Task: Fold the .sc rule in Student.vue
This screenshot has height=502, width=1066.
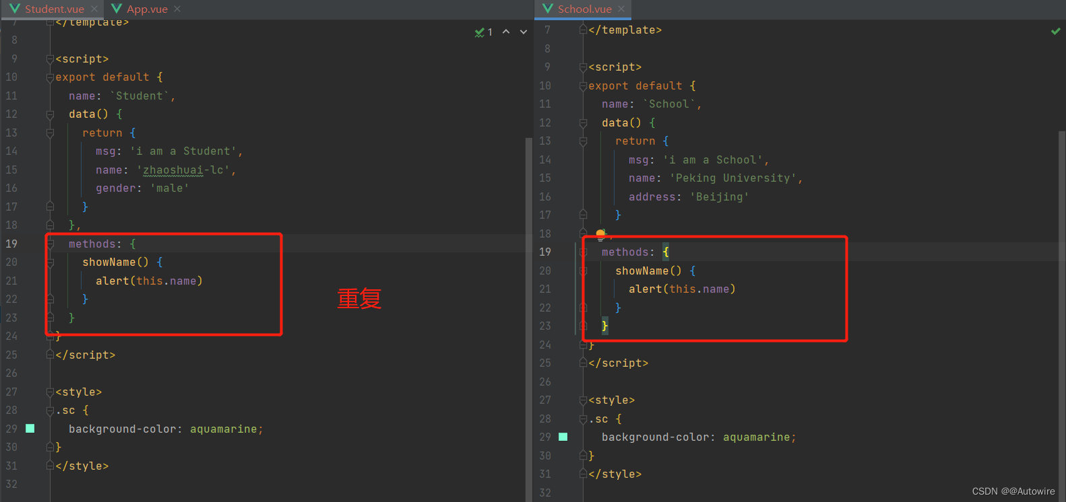Action: click(50, 410)
